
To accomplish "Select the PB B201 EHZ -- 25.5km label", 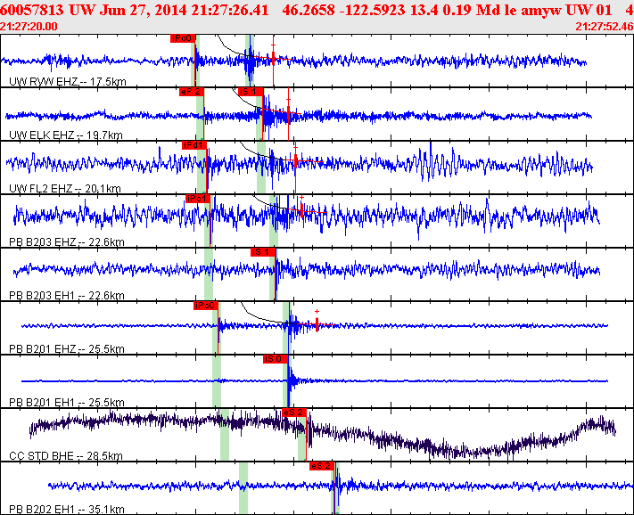I will pyautogui.click(x=66, y=349).
